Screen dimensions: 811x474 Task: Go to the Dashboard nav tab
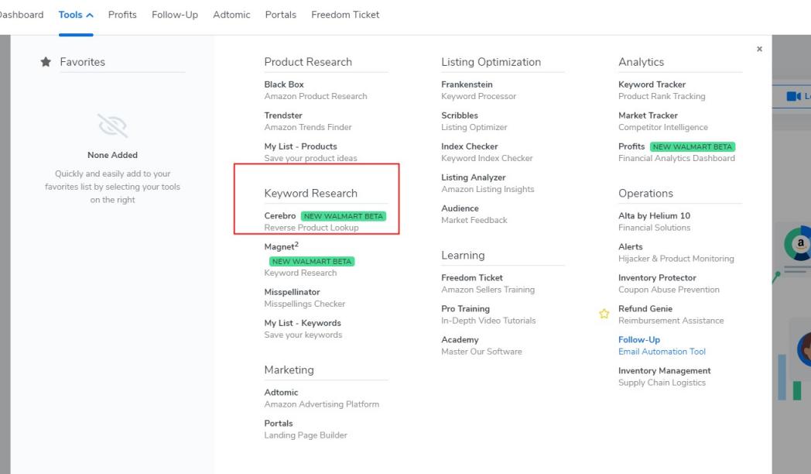[x=21, y=15]
